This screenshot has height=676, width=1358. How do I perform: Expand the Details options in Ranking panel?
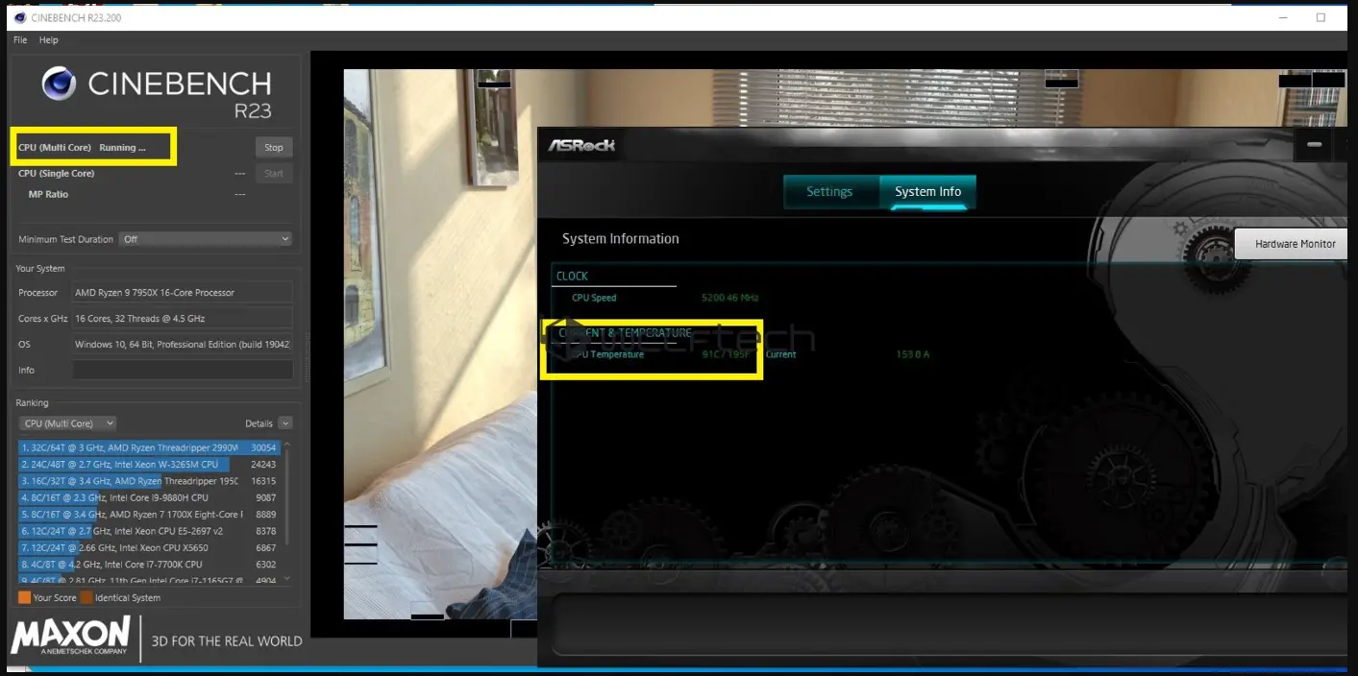pyautogui.click(x=284, y=422)
